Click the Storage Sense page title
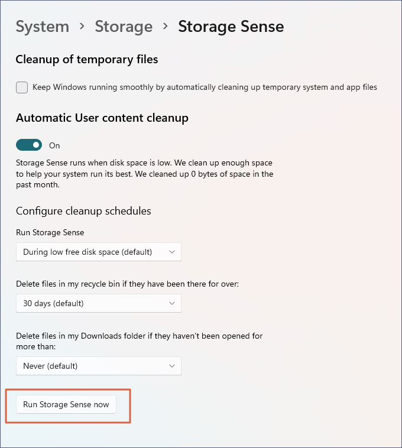The width and height of the screenshot is (402, 448). click(231, 27)
